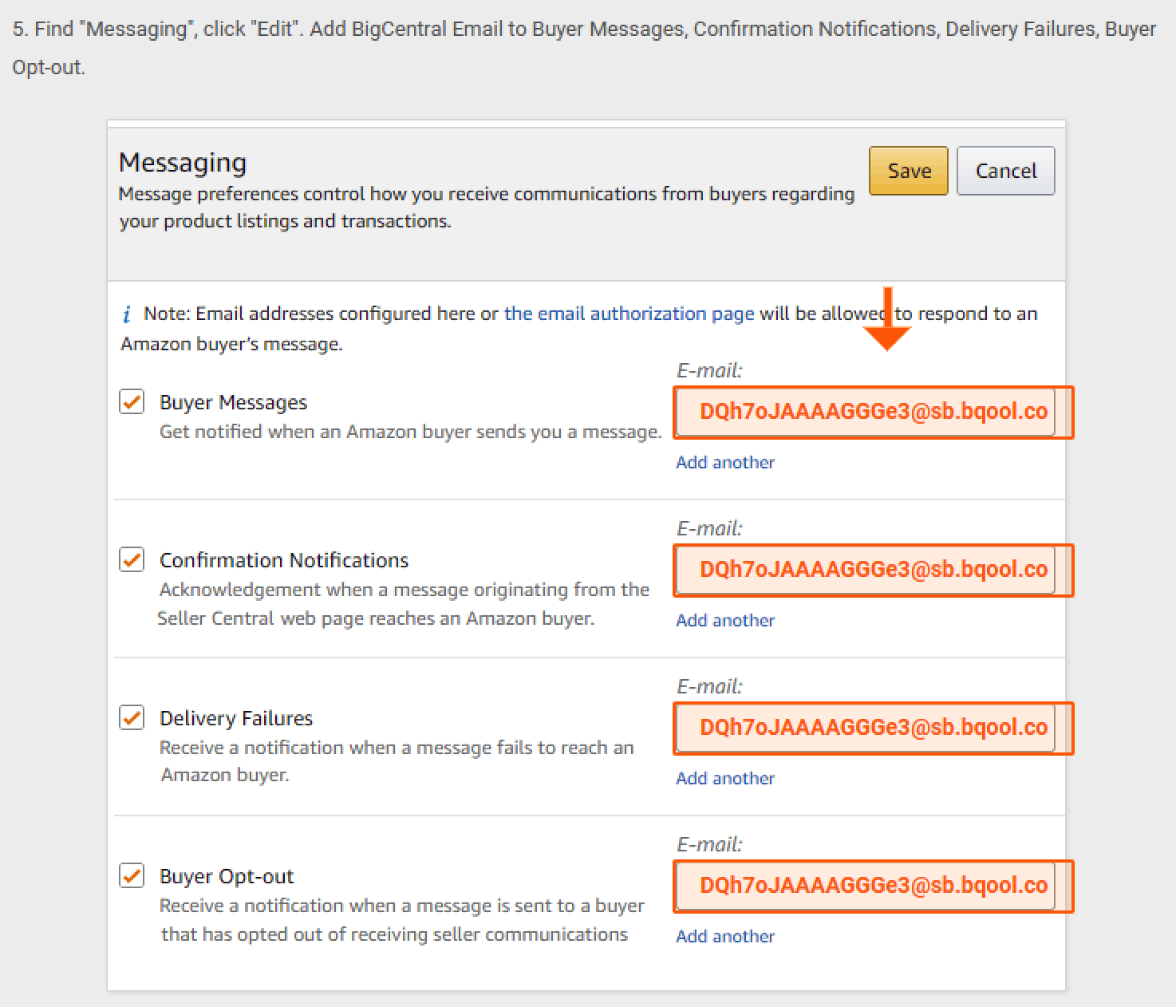This screenshot has height=1007, width=1176.
Task: Click the Delivery Failures label text
Action: pyautogui.click(x=236, y=718)
